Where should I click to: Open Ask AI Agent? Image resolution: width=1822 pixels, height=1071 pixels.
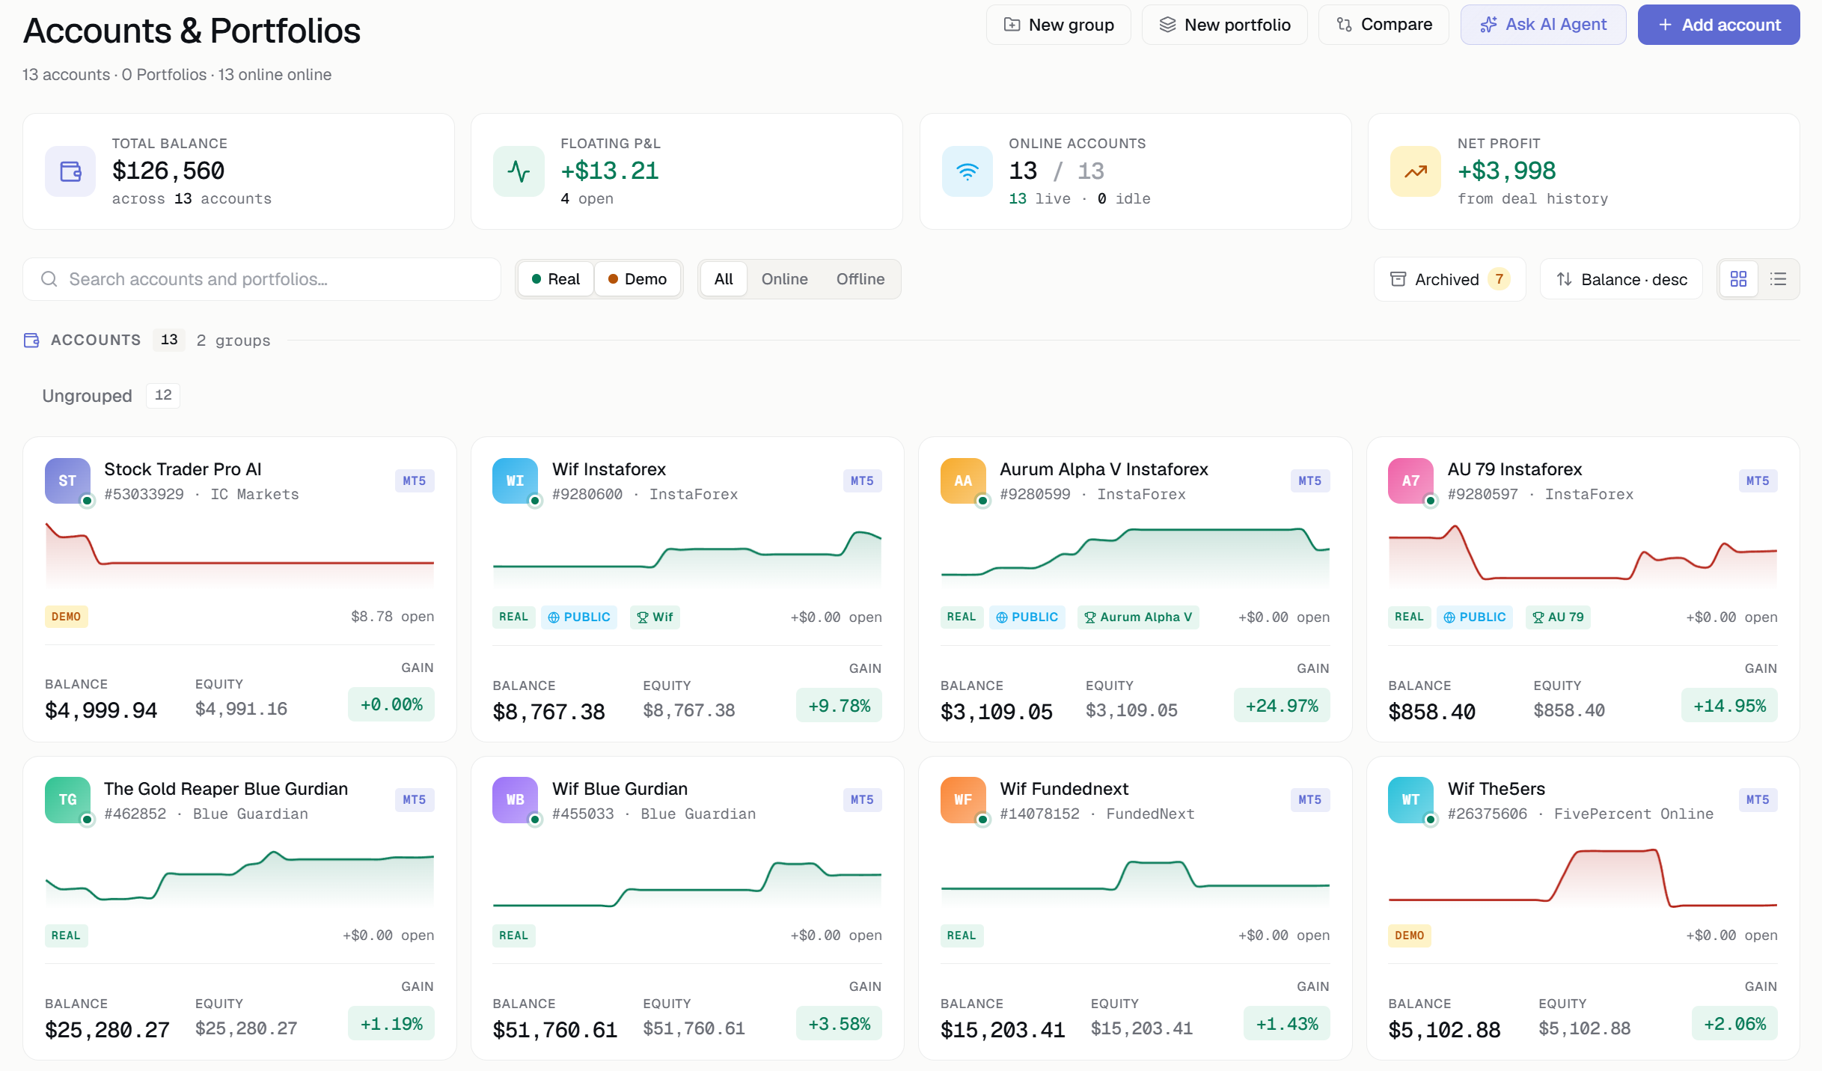tap(1543, 25)
